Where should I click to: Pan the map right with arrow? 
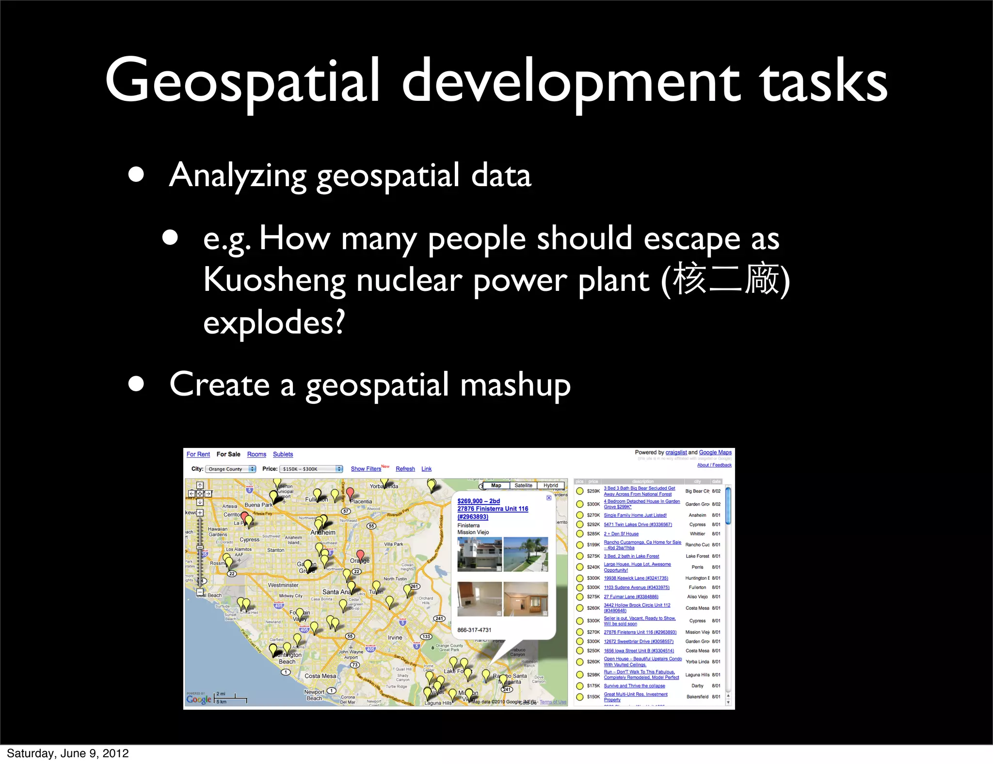(208, 493)
